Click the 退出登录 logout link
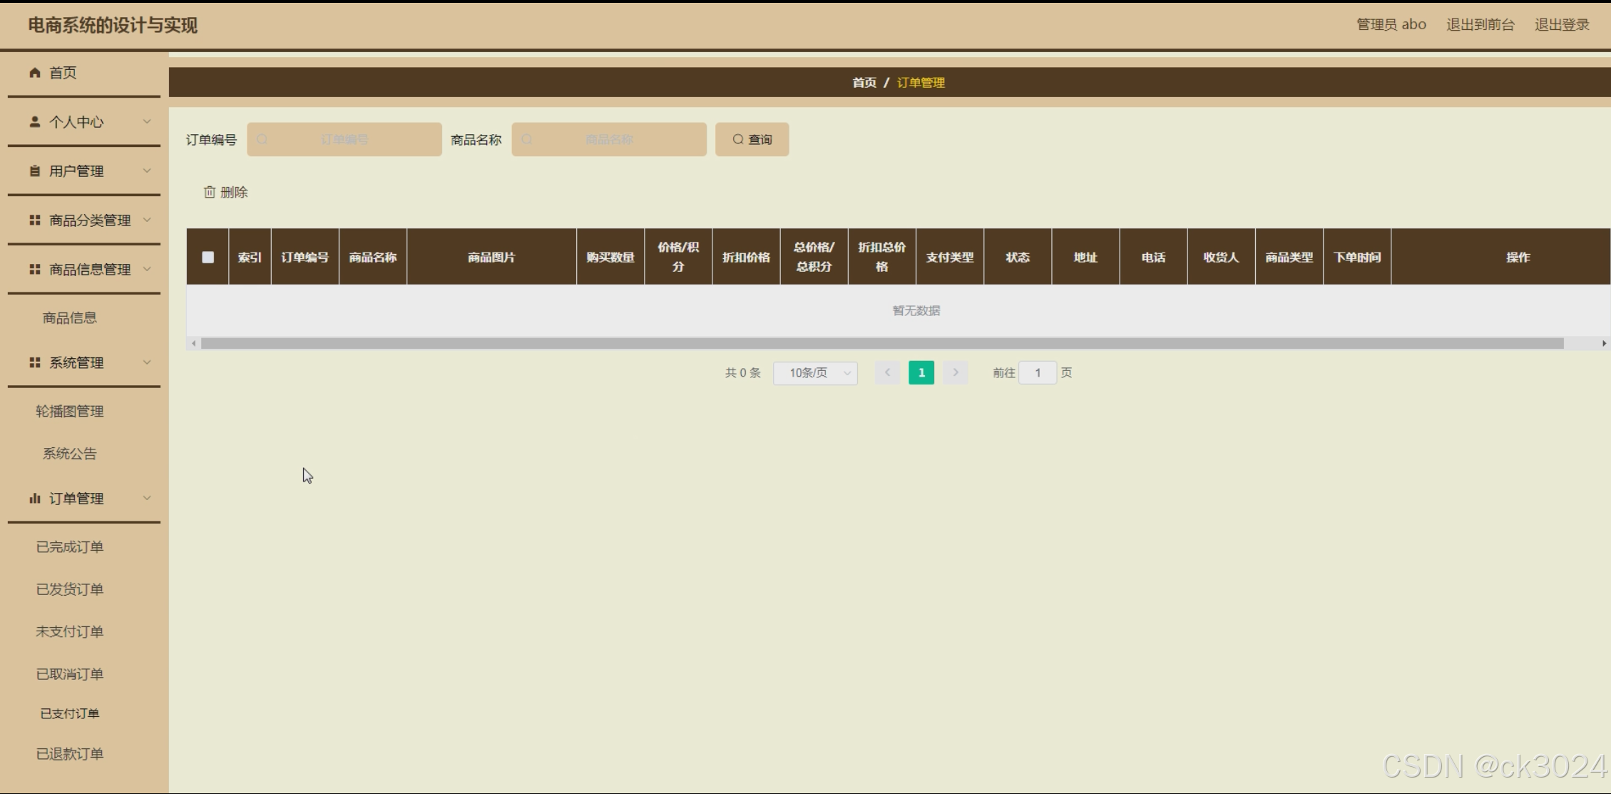Viewport: 1611px width, 794px height. (1561, 24)
